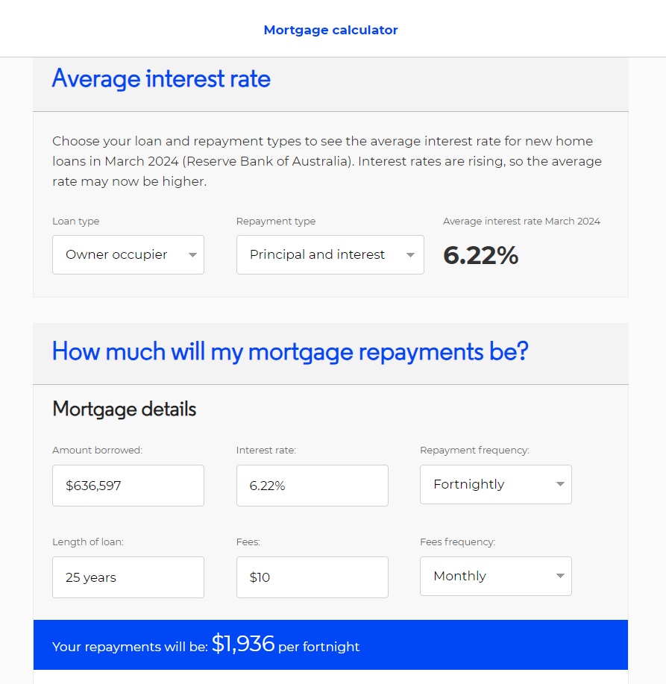This screenshot has height=684, width=666.
Task: Open the Loan type dropdown
Action: point(128,254)
